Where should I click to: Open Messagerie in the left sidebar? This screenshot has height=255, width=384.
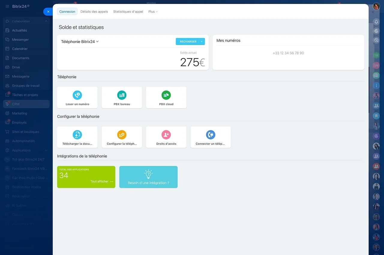pyautogui.click(x=26, y=76)
